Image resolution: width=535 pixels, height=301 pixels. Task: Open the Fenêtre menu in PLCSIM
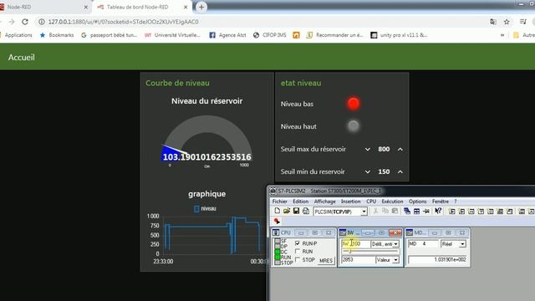click(441, 202)
